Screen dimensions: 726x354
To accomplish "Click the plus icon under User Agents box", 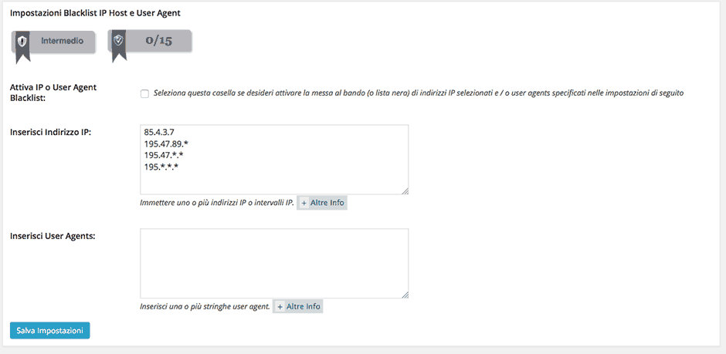I will point(280,306).
